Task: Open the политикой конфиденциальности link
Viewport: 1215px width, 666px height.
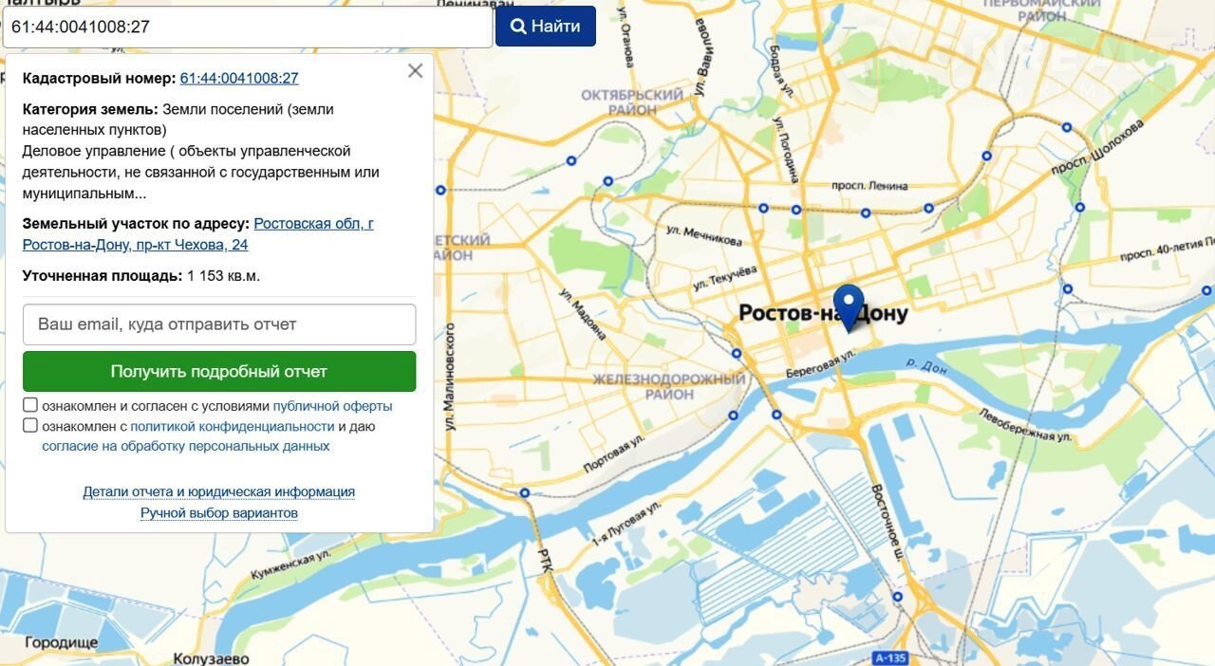Action: coord(233,427)
